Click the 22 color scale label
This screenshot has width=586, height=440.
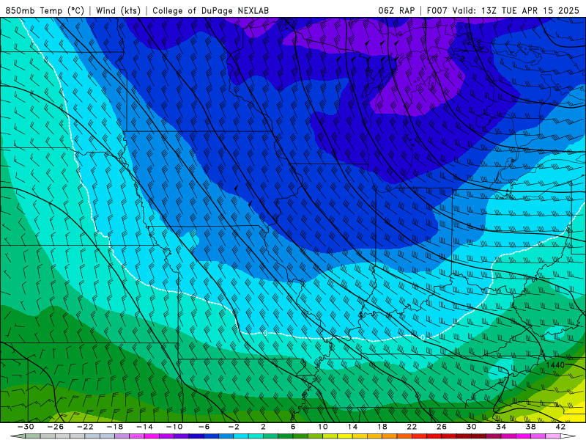click(x=412, y=427)
